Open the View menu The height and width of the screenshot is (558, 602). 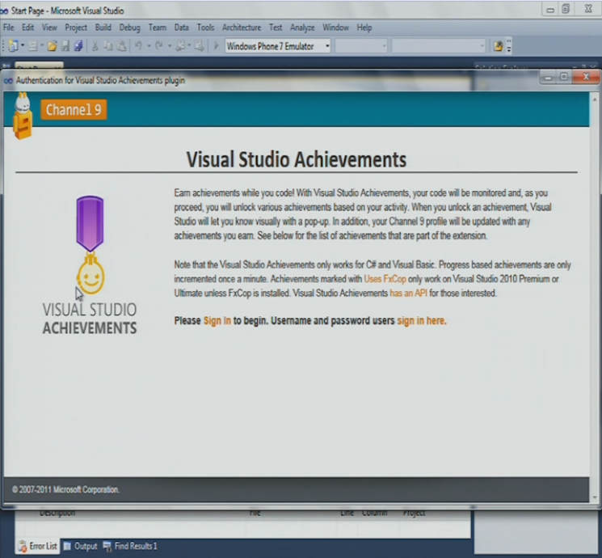49,27
